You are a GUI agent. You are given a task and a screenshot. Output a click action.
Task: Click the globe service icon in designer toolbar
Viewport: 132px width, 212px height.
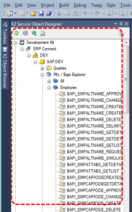pos(34,33)
